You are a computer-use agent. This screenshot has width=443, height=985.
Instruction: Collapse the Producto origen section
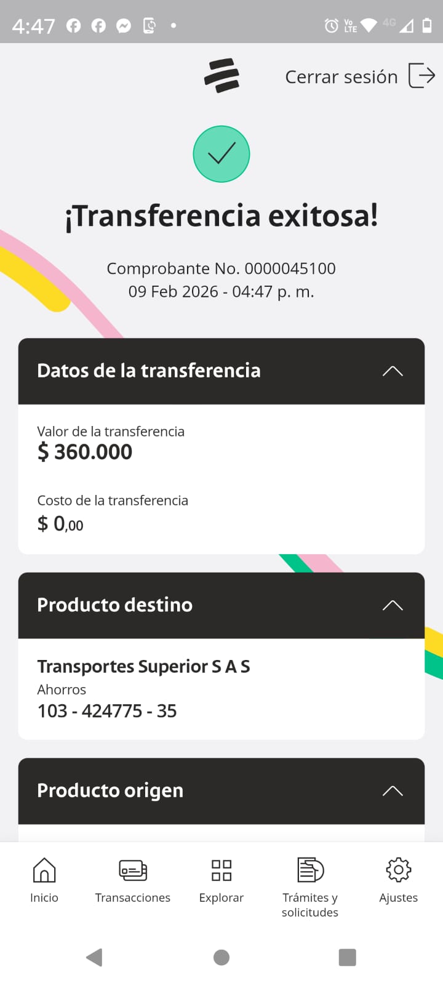pyautogui.click(x=393, y=791)
